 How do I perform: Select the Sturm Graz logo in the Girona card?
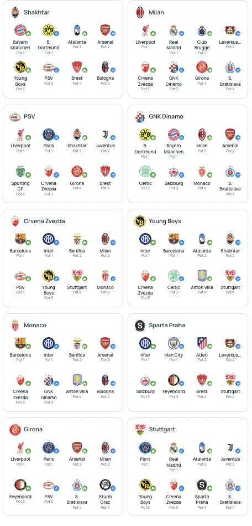click(x=105, y=484)
